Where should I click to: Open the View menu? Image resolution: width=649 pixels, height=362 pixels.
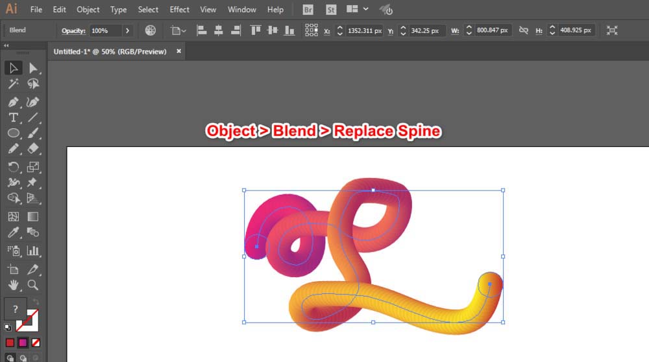pyautogui.click(x=208, y=10)
